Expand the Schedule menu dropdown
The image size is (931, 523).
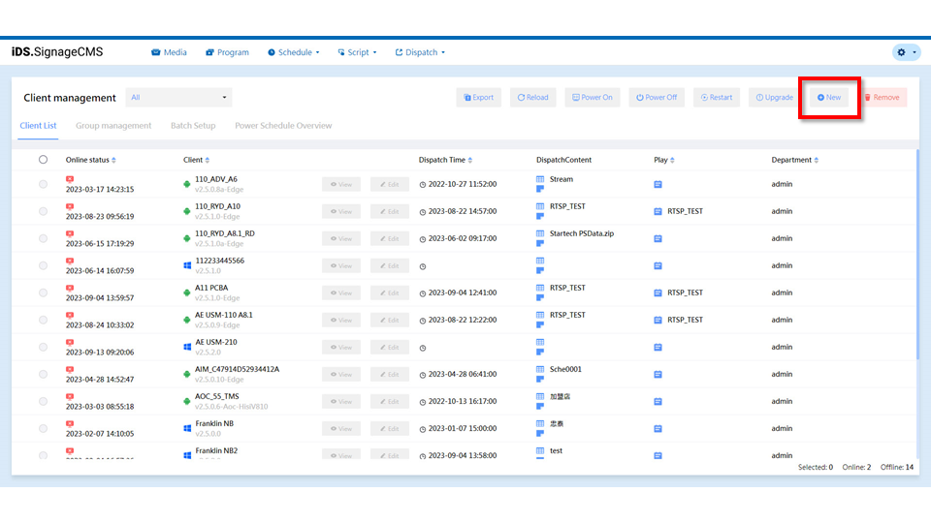pos(293,52)
